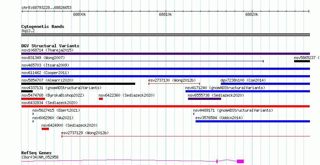The width and height of the screenshot is (320, 165).
Task: Click the ruler's left arrowhead
Action: click(x=22, y=11)
